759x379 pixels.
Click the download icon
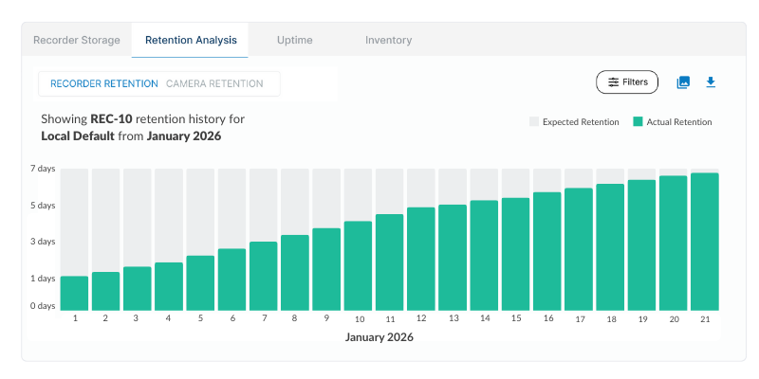tap(711, 82)
